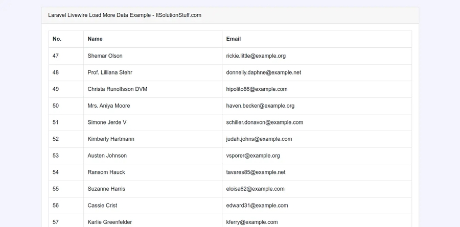
Task: Select the name Prof. Lilliana Stehr
Action: (x=110, y=72)
